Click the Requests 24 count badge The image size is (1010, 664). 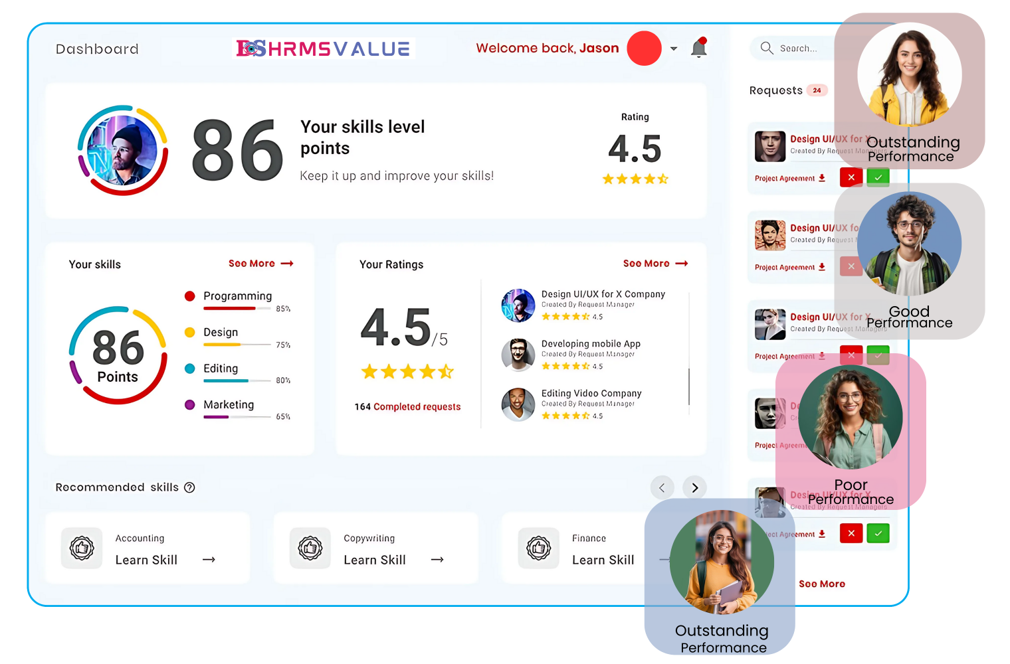817,90
